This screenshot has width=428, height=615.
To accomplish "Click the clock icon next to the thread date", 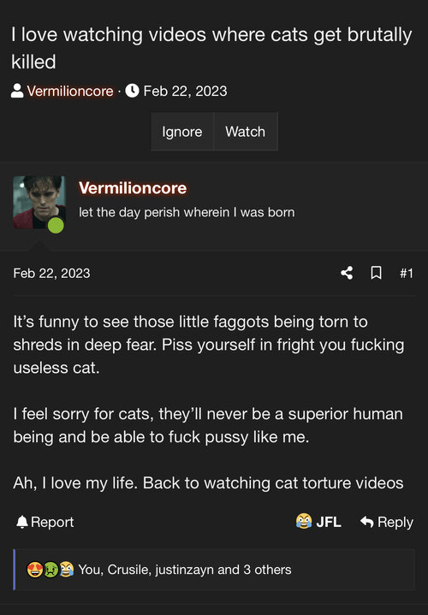I will [132, 91].
